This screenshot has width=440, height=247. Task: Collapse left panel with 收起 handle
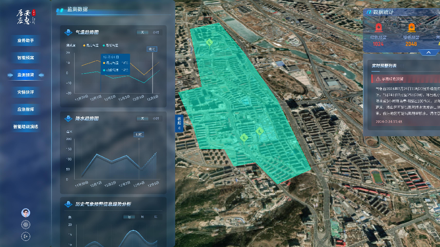(179, 123)
